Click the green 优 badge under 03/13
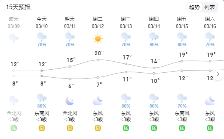 (x=126, y=128)
